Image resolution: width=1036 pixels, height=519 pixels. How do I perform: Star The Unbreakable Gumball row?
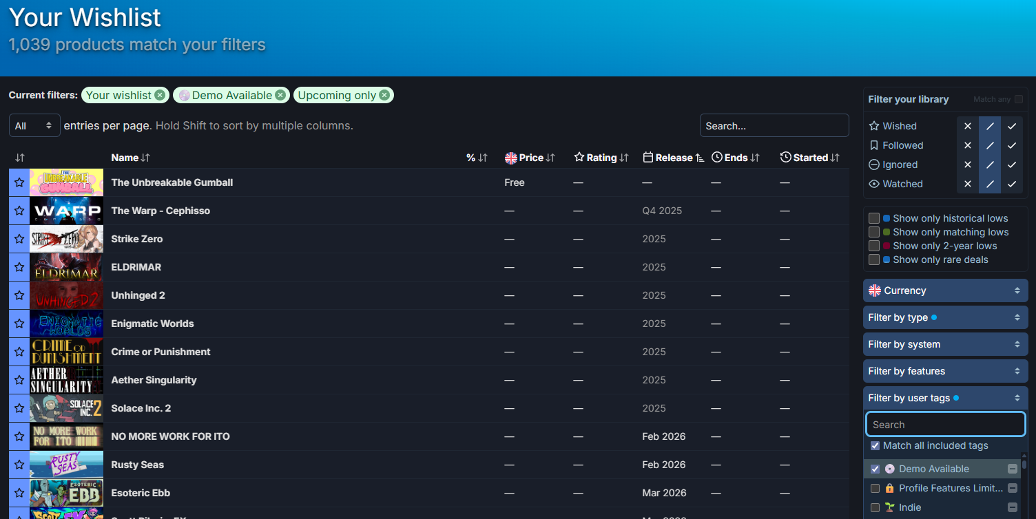19,182
